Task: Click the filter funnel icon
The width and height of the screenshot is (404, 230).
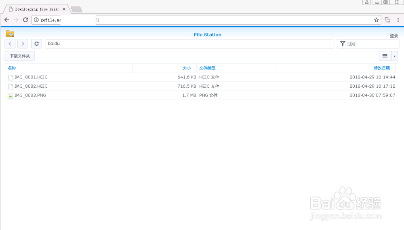Action: (x=343, y=44)
